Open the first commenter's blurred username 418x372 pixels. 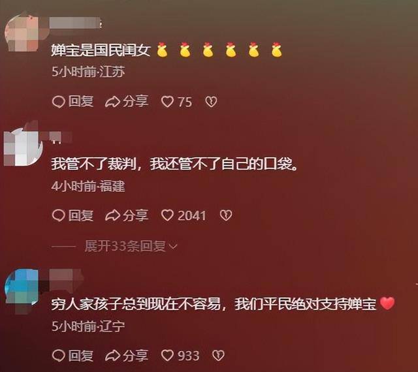(x=76, y=23)
